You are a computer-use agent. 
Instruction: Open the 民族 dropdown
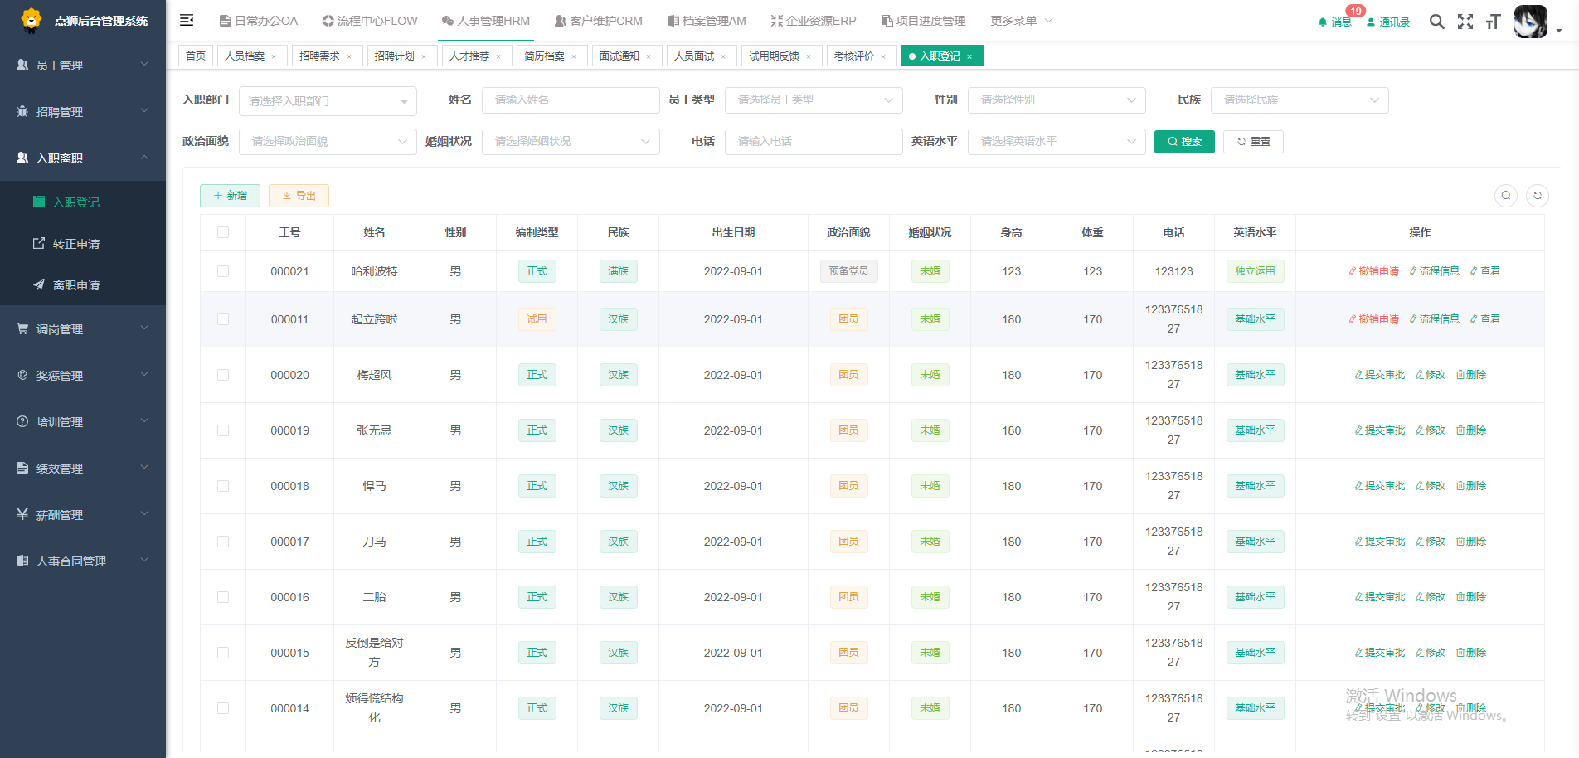click(x=1300, y=100)
